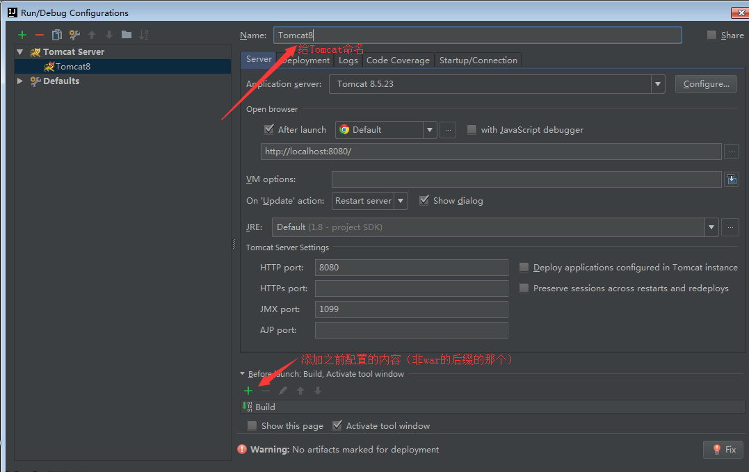749x472 pixels.
Task: Remove the Before launch task
Action: (x=266, y=391)
